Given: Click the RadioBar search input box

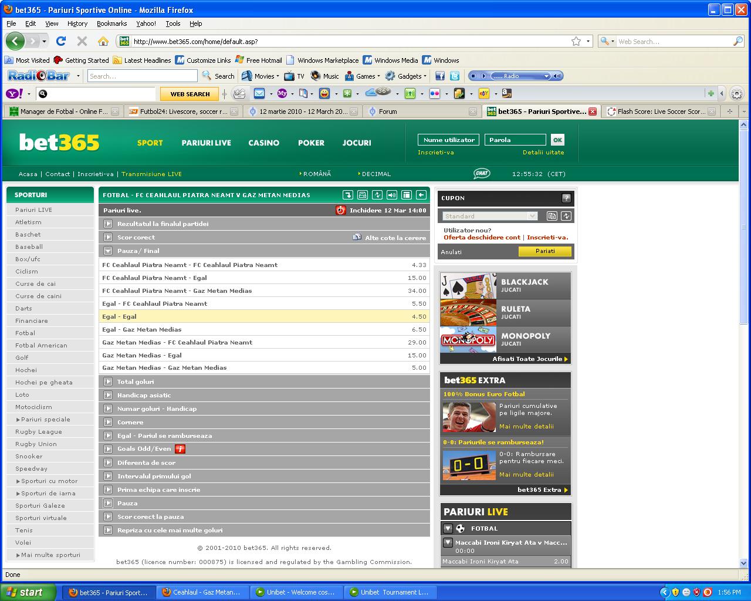Looking at the screenshot, I should pos(143,76).
